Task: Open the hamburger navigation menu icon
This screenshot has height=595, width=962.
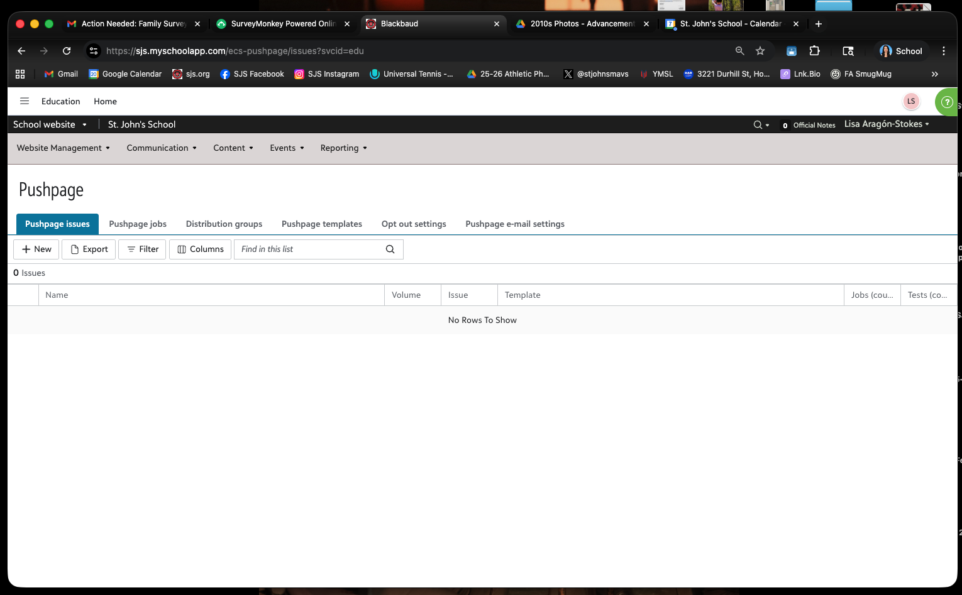Action: pyautogui.click(x=25, y=101)
